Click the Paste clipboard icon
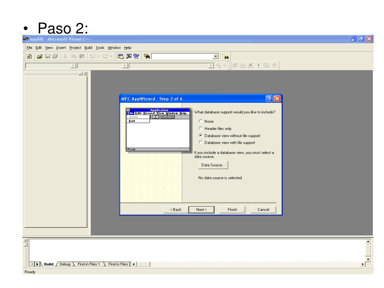The width and height of the screenshot is (384, 288). pyautogui.click(x=82, y=56)
